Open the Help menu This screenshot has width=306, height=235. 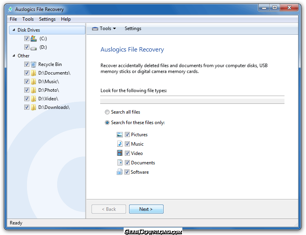(x=66, y=19)
